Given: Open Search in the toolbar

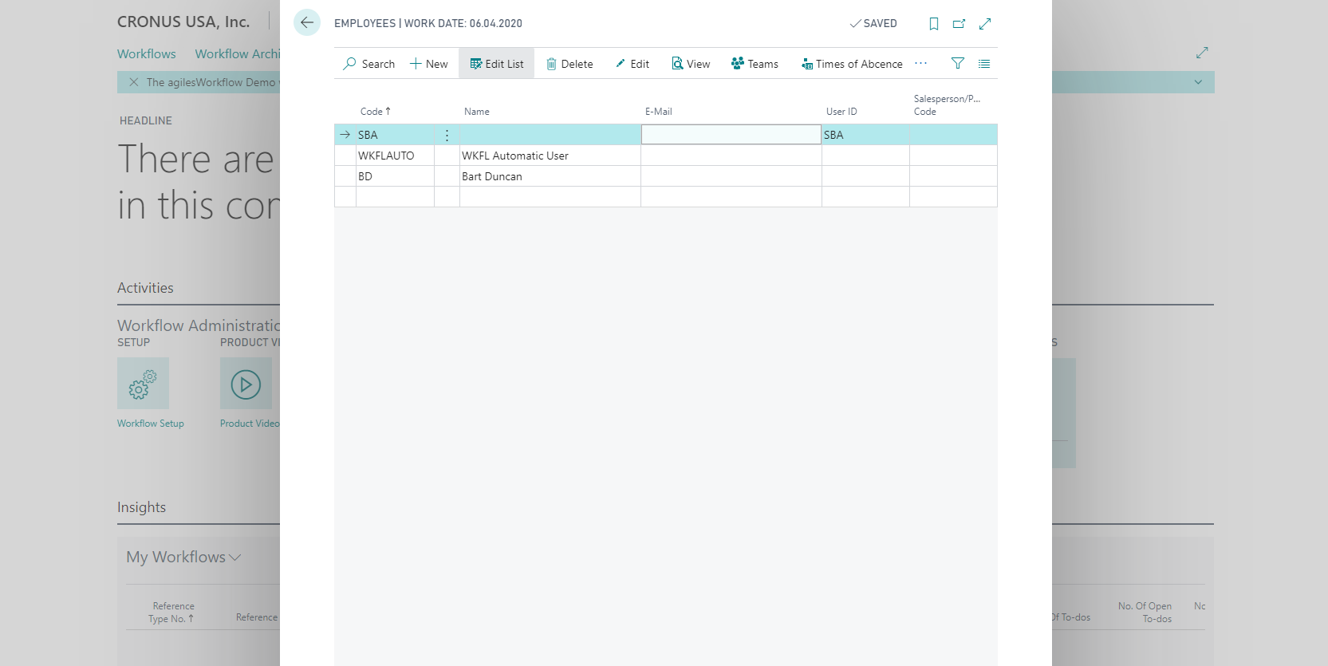Looking at the screenshot, I should 369,64.
